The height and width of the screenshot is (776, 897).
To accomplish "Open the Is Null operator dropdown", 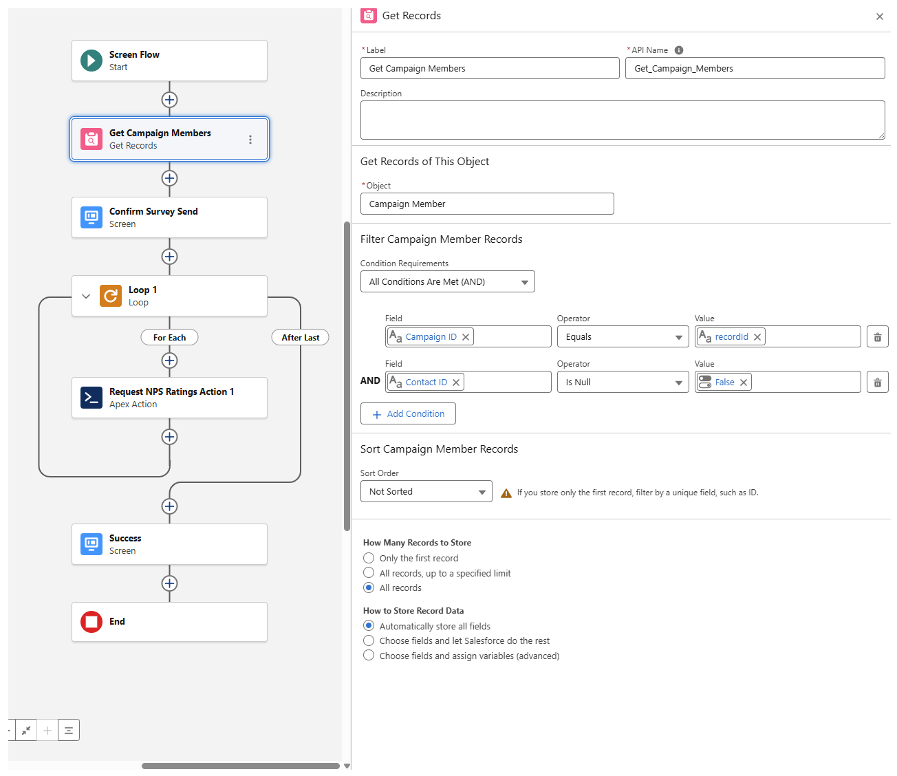I will click(623, 382).
